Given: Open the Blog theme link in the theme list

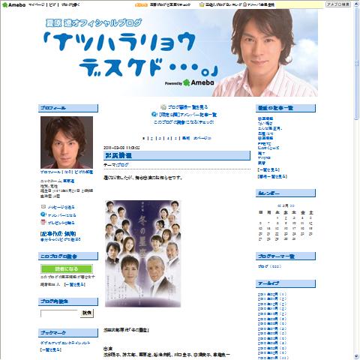Looking at the screenshot, I should [x=263, y=266].
